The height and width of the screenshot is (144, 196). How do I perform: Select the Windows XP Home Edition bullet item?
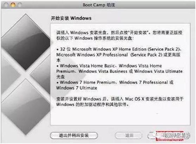pyautogui.click(x=119, y=55)
